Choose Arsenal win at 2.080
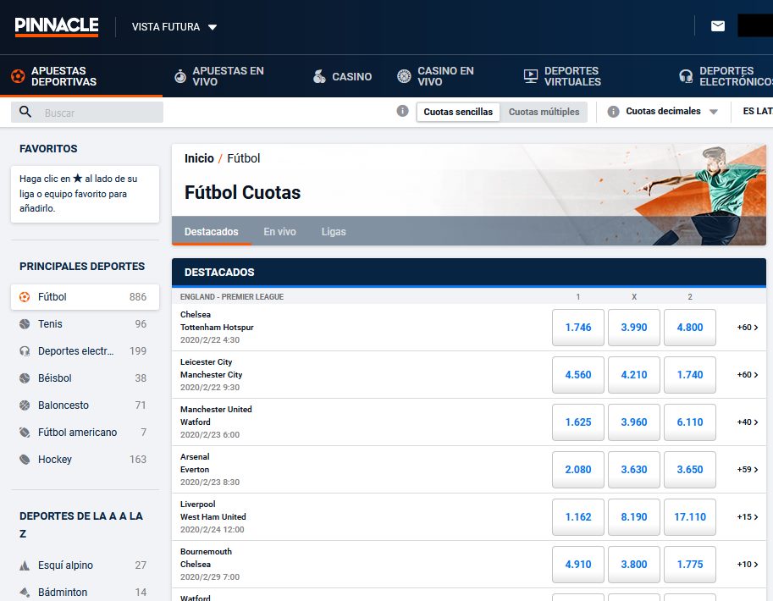The width and height of the screenshot is (773, 601). [x=577, y=469]
